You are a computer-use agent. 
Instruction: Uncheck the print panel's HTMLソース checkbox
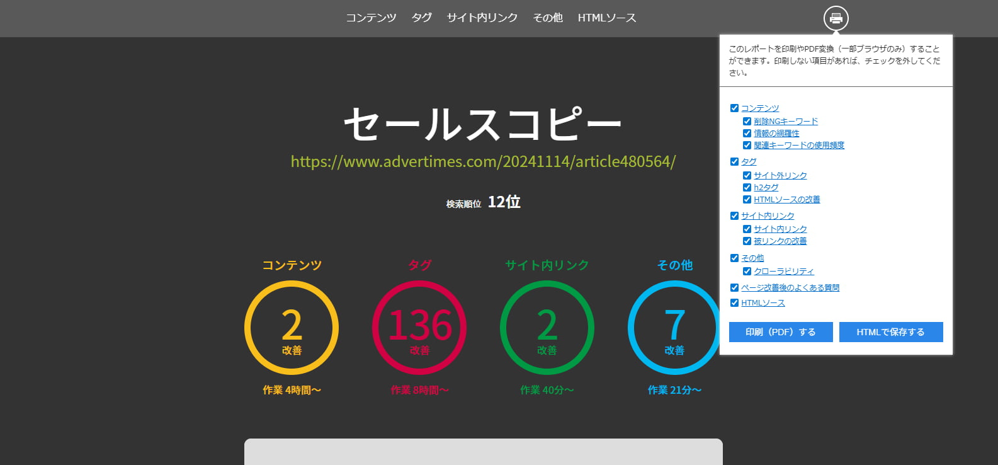pos(734,303)
